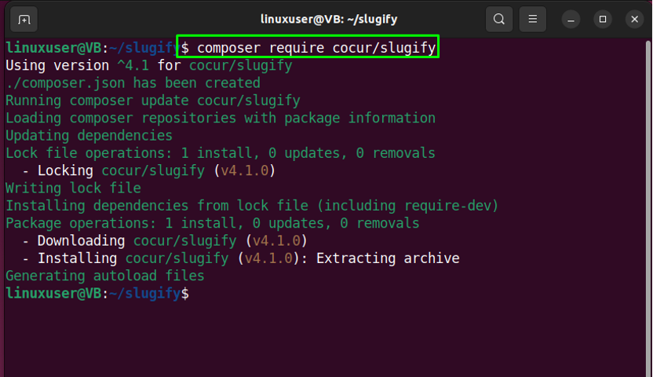Screen dimensions: 653x377
Task: Click the 'Locking cocur/slugify (v4.1.0)' line
Action: pyautogui.click(x=148, y=170)
